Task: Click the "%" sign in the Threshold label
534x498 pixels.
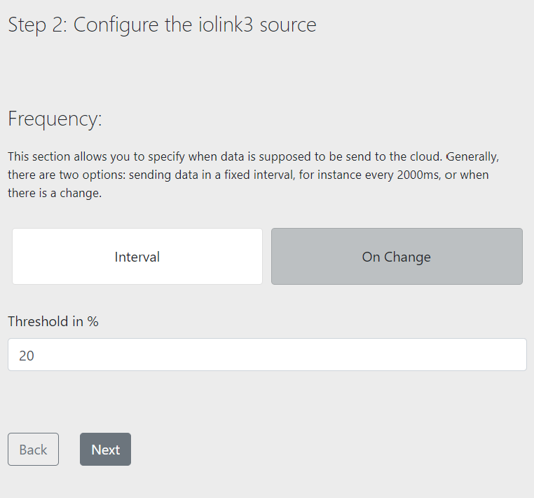Action: (93, 321)
